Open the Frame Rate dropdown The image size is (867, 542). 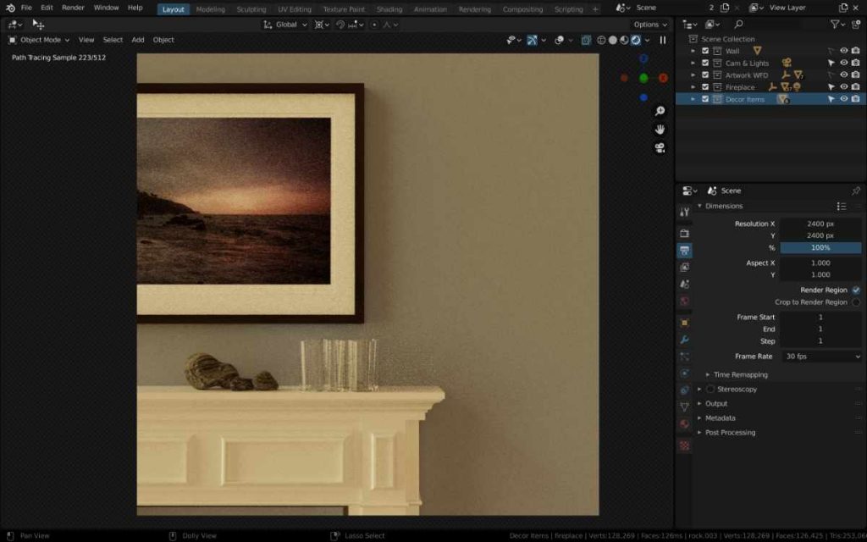point(820,357)
